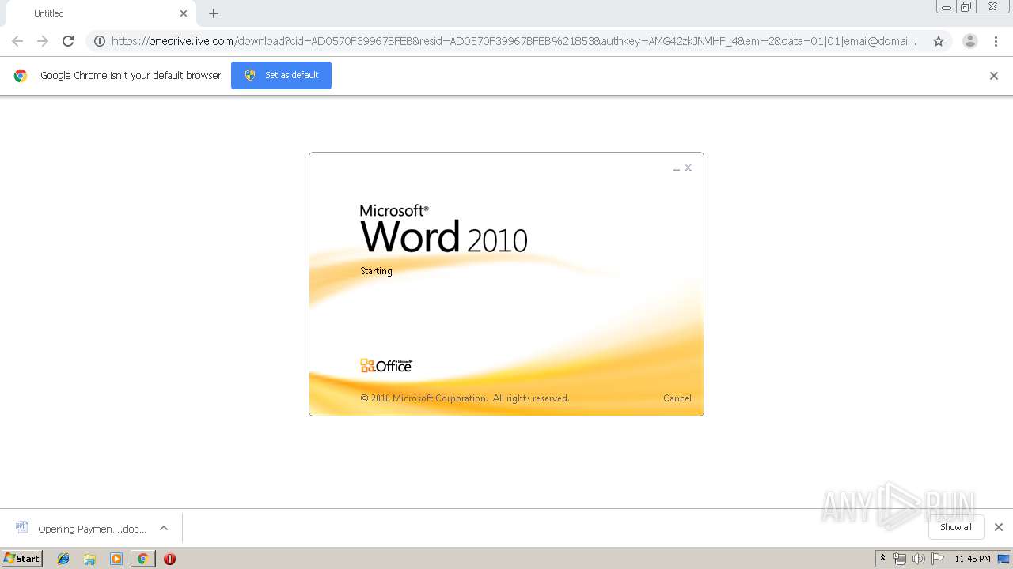Minimize the Chrome window
The height and width of the screenshot is (569, 1013).
tap(947, 7)
